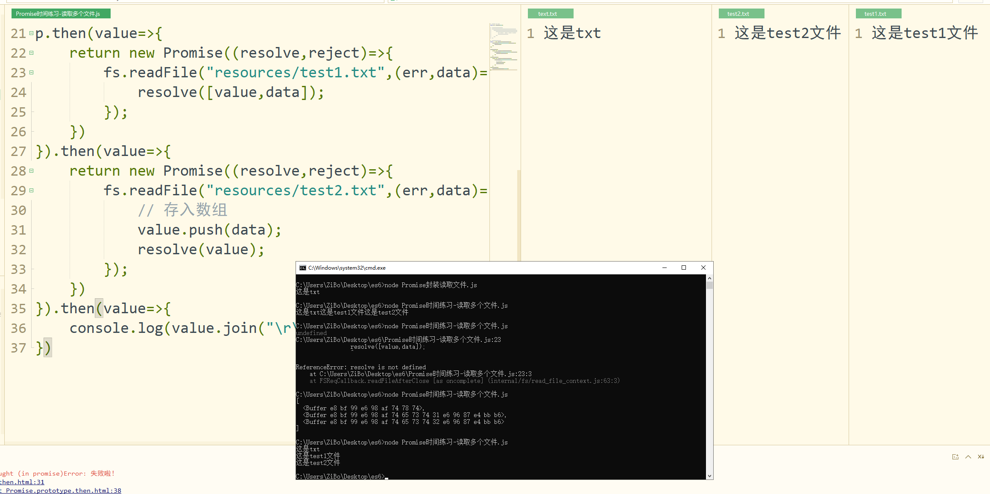Click the cmd.exe title bar icon
This screenshot has width=990, height=494.
(302, 268)
